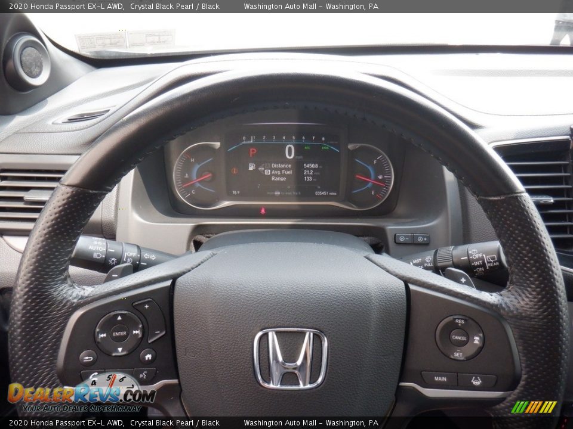Click the top caption '2020 Honda Passport EX-L AWD'
Screen dimensions: 573x429
[66, 6]
